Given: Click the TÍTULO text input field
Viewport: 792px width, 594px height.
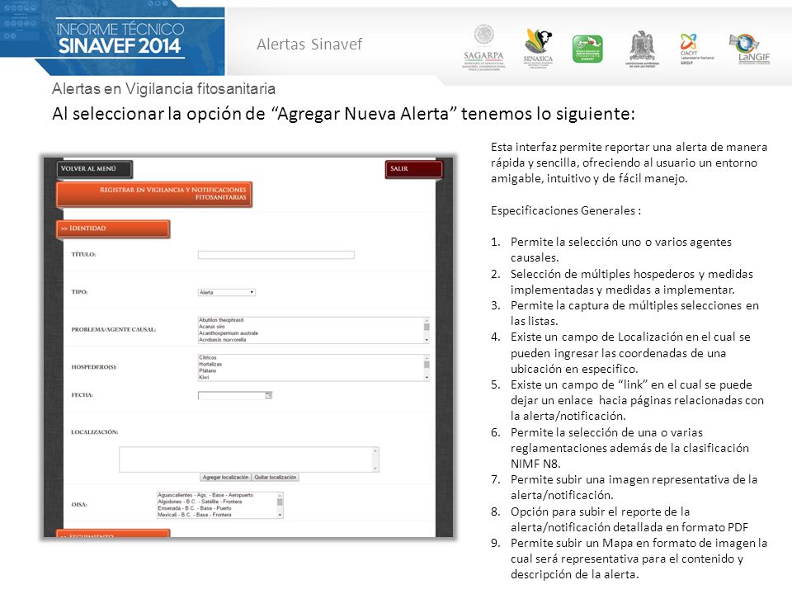Looking at the screenshot, I should (x=276, y=255).
